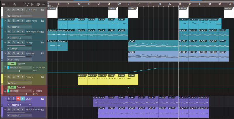This screenshot has width=234, height=119.
Task: Click bar 33 on the timeline ruler
Action: tap(129, 4)
